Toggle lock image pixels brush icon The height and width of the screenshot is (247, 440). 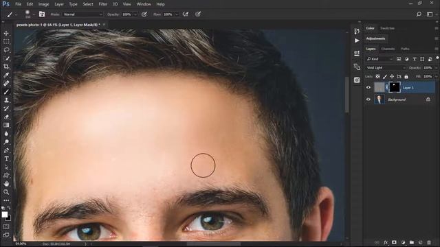pyautogui.click(x=385, y=76)
